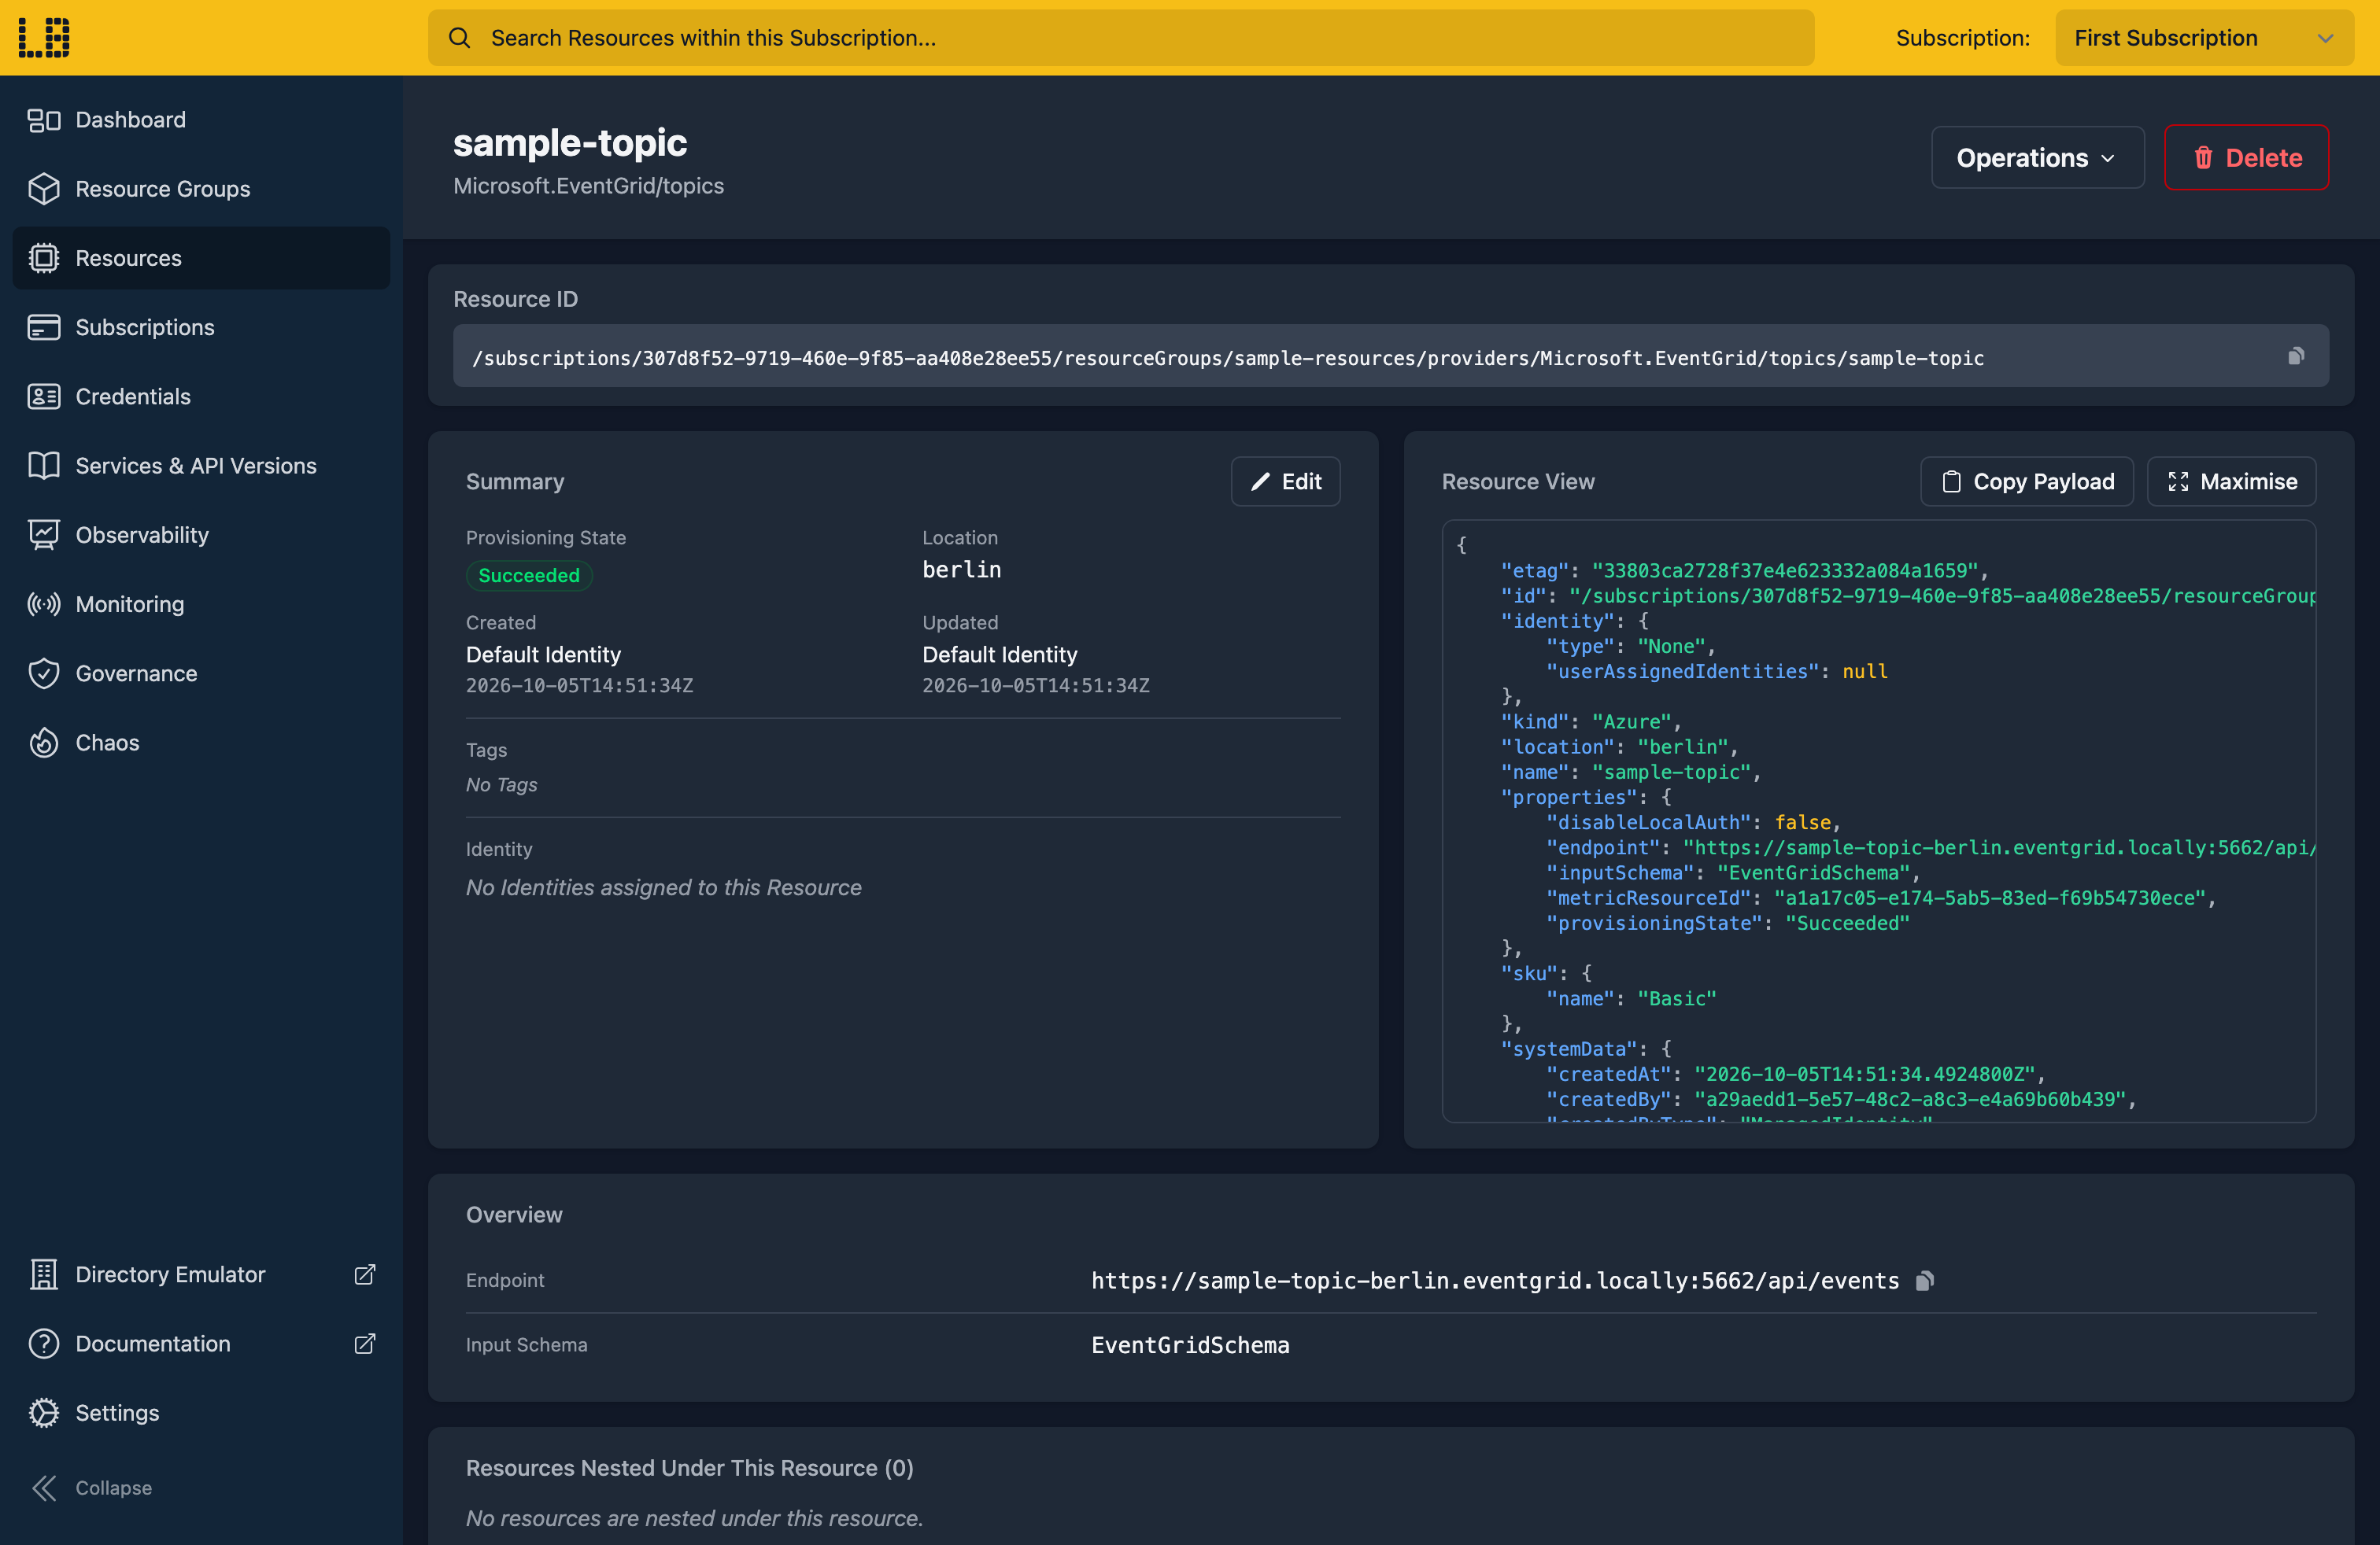Maximise the Resource View panel
Image resolution: width=2380 pixels, height=1545 pixels.
2231,481
